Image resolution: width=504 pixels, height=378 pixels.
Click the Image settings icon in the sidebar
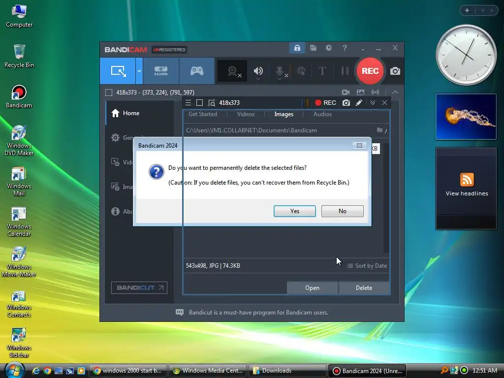pyautogui.click(x=115, y=187)
